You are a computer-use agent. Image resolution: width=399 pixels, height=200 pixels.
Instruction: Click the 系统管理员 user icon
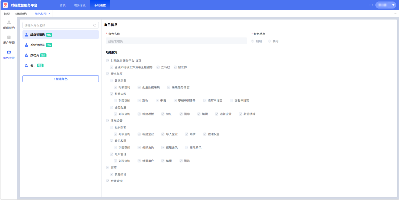click(x=27, y=45)
